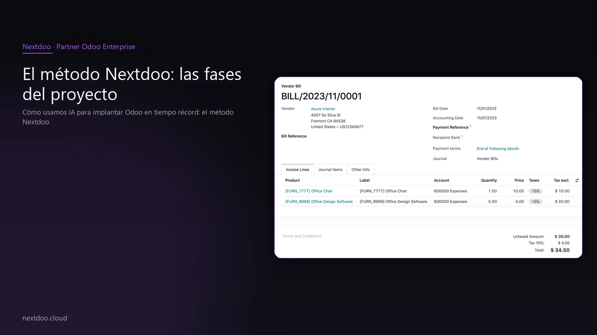597x335 pixels.
Task: Click the $ 20.00 tax excluded amount
Action: 562,202
